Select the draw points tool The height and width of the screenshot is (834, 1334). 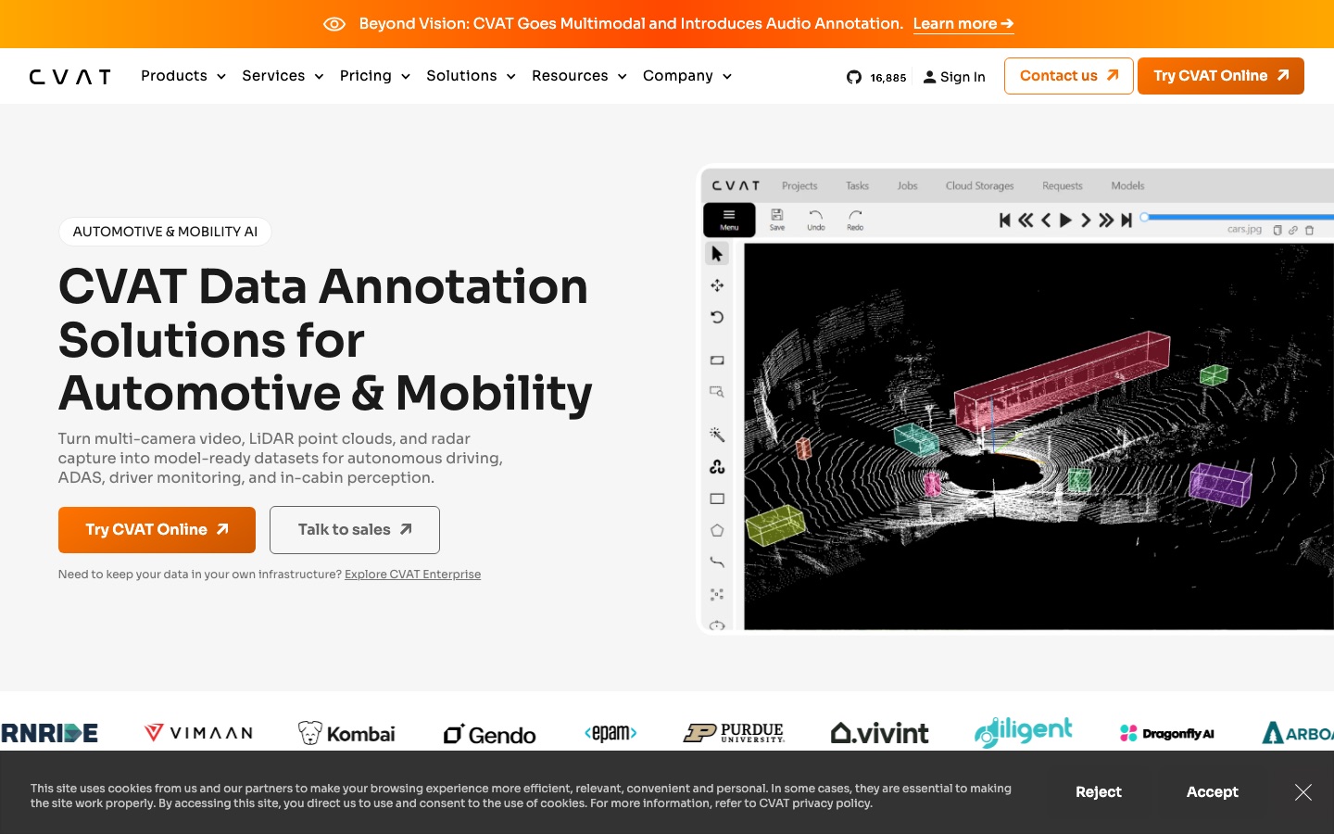click(x=717, y=594)
